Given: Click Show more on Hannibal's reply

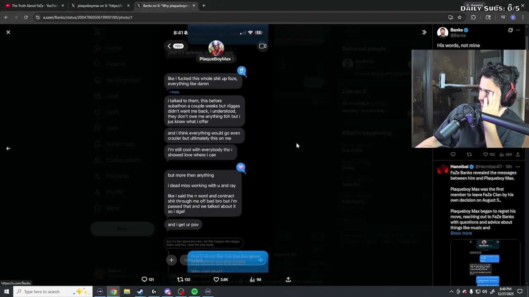Looking at the screenshot, I should coord(461,233).
